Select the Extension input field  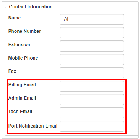(92, 46)
